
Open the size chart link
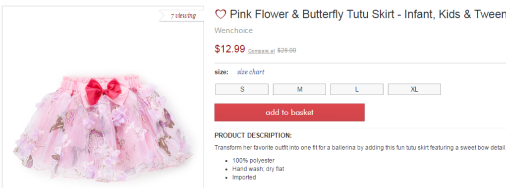coord(251,72)
